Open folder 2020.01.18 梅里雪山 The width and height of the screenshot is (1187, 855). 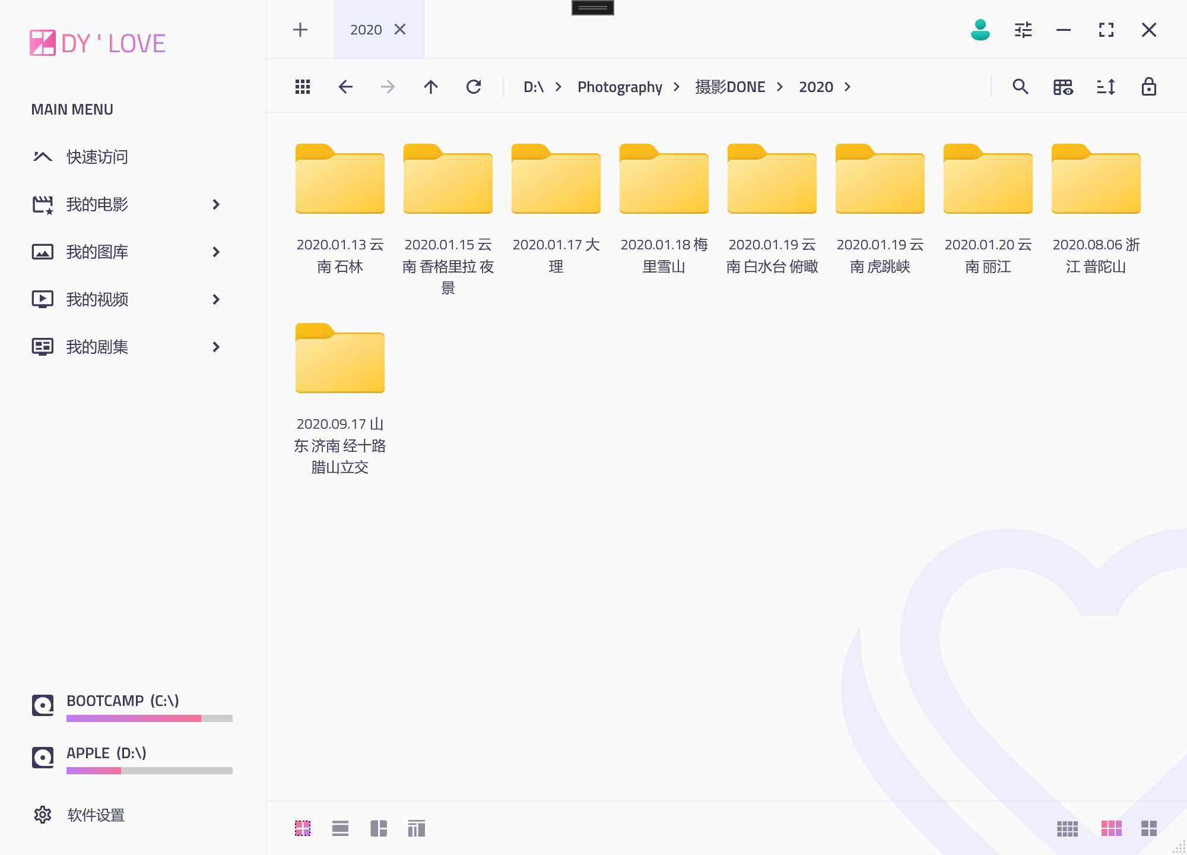click(x=664, y=208)
